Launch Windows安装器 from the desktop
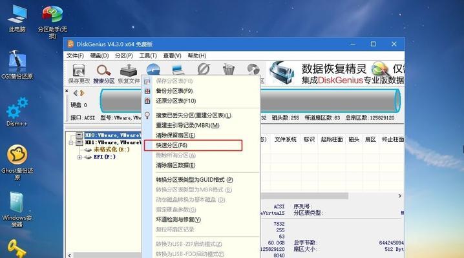This screenshot has width=464, height=258. click(x=17, y=210)
